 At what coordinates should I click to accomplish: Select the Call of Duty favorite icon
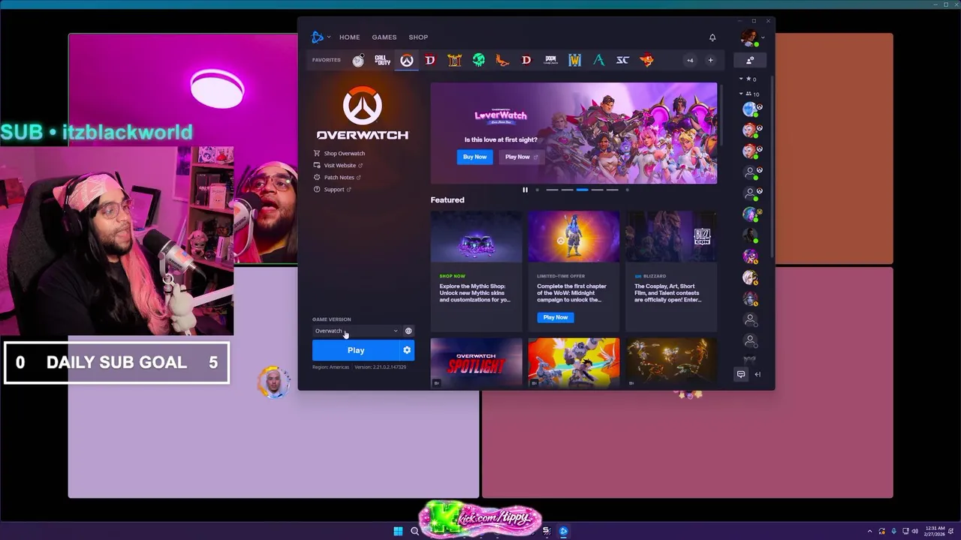382,60
